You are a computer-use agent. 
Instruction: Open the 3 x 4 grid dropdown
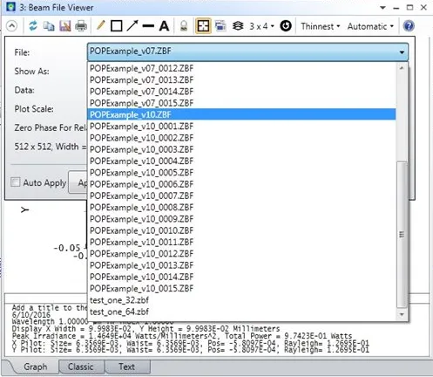(x=261, y=26)
